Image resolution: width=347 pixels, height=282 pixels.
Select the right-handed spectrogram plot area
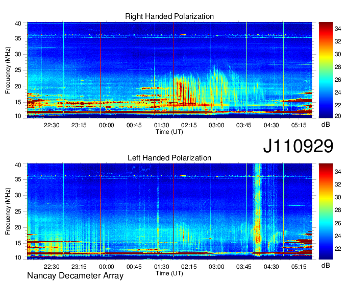tap(169, 70)
